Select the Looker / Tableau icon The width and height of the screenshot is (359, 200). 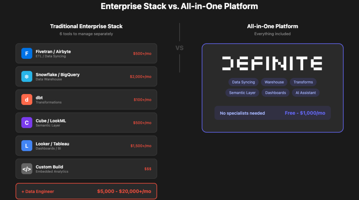coord(27,146)
